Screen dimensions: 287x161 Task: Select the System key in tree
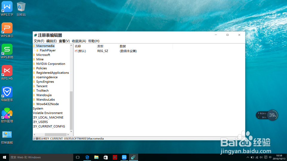pyautogui.click(x=38, y=109)
